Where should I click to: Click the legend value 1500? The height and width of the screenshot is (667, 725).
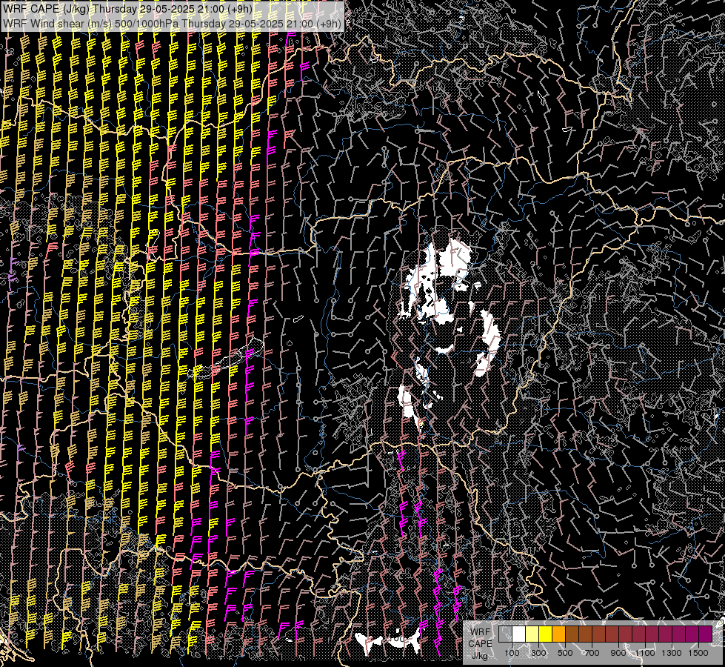coord(698,653)
